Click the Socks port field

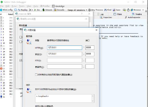click(x=90, y=67)
